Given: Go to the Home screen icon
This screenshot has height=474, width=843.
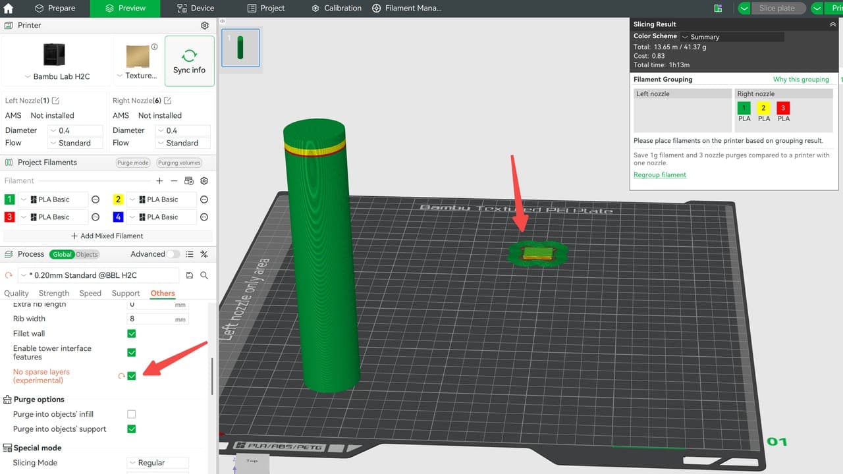Looking at the screenshot, I should 9,9.
